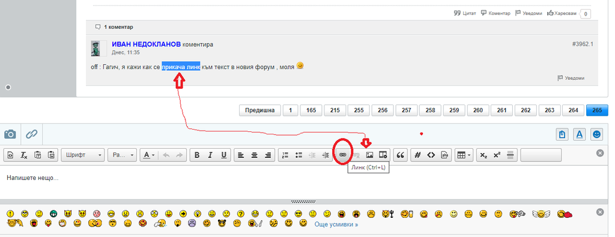Open the Шрифт font dropdown
Viewport: 615px width, 237px height.
point(83,155)
